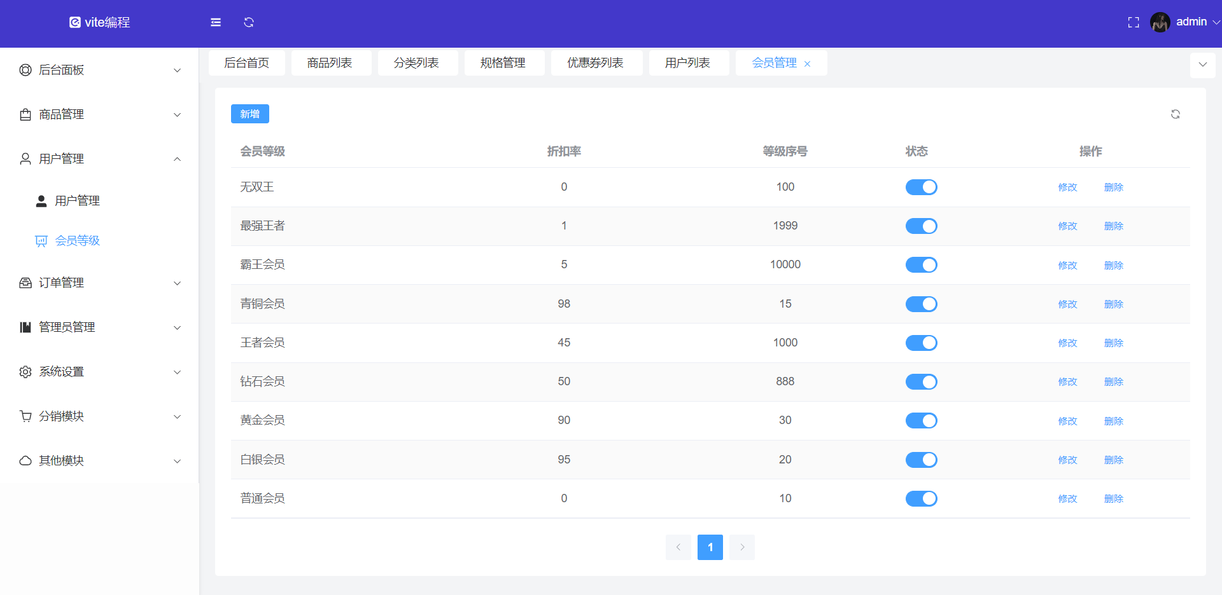The width and height of the screenshot is (1222, 595).
Task: Expand the 后台面板 menu chevron
Action: 178,71
